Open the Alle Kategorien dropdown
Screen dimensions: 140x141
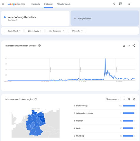coord(56,31)
